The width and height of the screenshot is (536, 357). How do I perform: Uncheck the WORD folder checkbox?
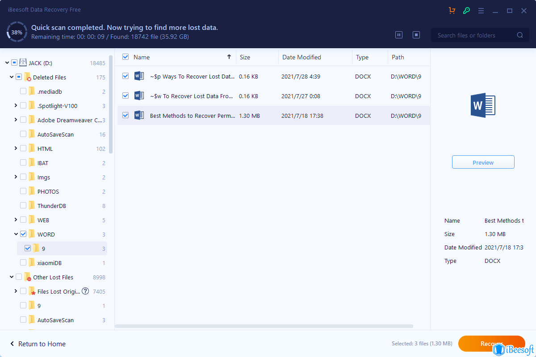[24, 234]
